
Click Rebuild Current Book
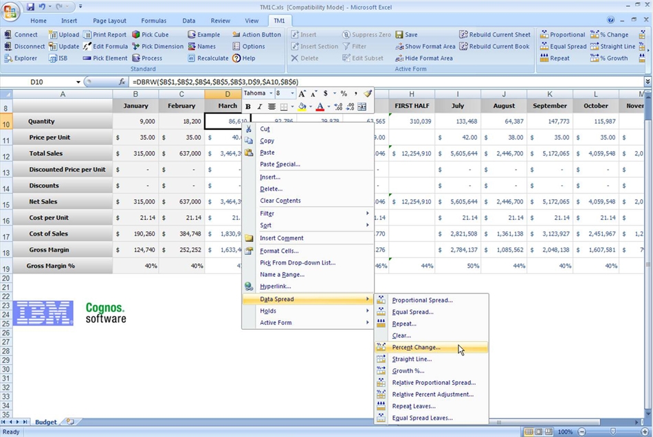click(x=494, y=46)
